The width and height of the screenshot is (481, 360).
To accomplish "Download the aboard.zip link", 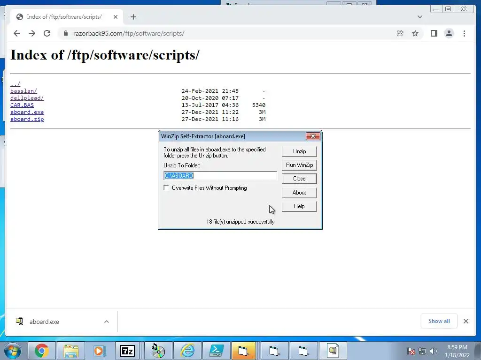I will pyautogui.click(x=27, y=119).
